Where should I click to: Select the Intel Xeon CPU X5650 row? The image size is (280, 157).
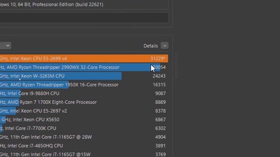pos(84,119)
